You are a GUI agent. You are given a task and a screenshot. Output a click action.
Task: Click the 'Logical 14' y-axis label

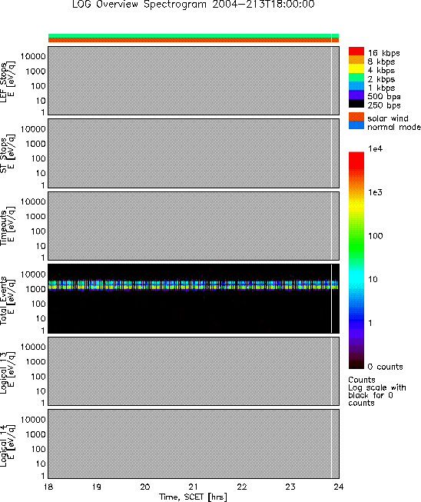[4, 446]
